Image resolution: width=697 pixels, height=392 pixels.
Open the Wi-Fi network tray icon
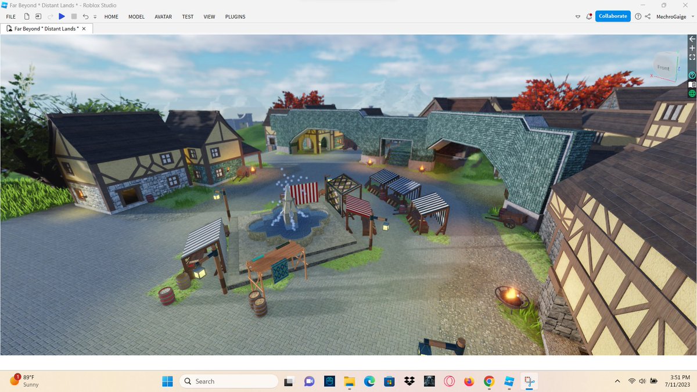[x=632, y=381]
